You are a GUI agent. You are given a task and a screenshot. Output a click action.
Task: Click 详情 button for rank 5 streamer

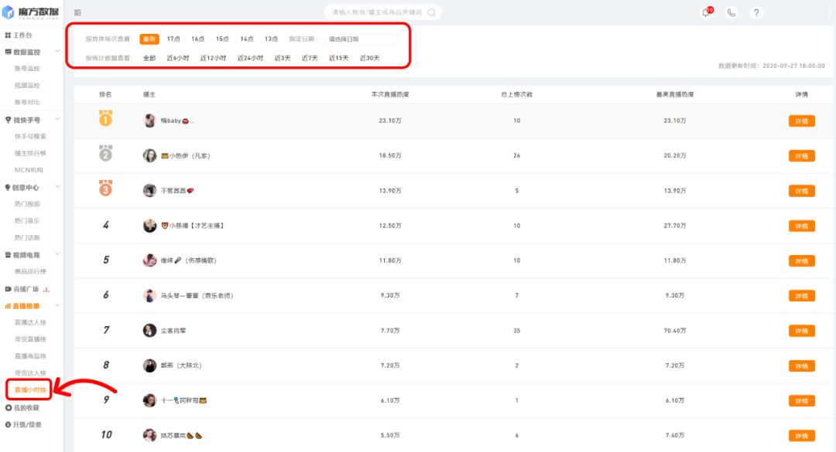pos(801,260)
